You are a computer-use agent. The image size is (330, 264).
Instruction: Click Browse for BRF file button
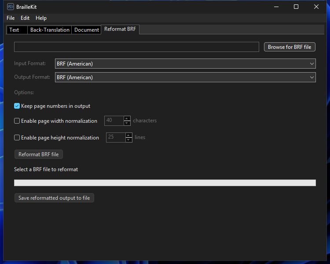(x=290, y=47)
